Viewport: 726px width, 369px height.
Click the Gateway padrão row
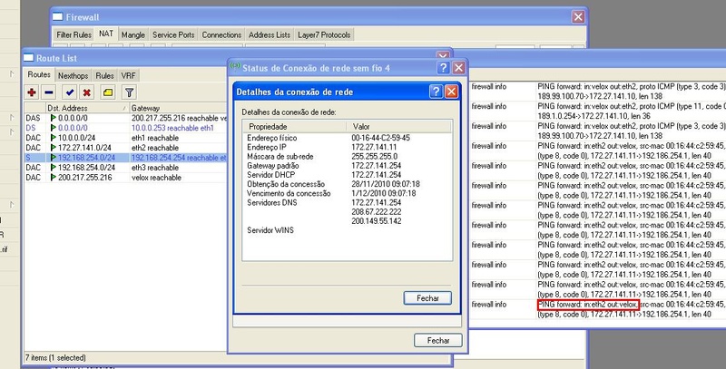[x=348, y=166]
